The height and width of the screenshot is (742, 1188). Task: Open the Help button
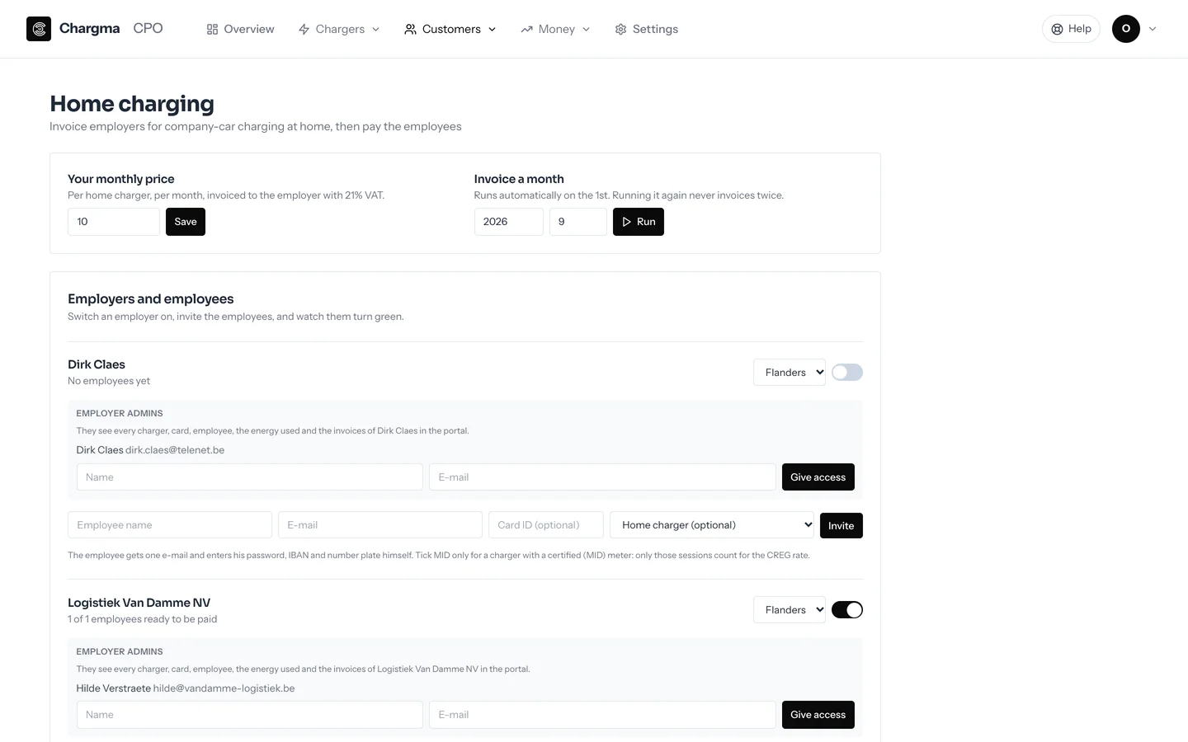click(1071, 29)
